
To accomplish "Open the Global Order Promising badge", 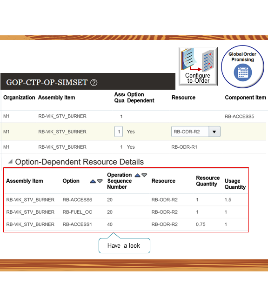I will [242, 66].
